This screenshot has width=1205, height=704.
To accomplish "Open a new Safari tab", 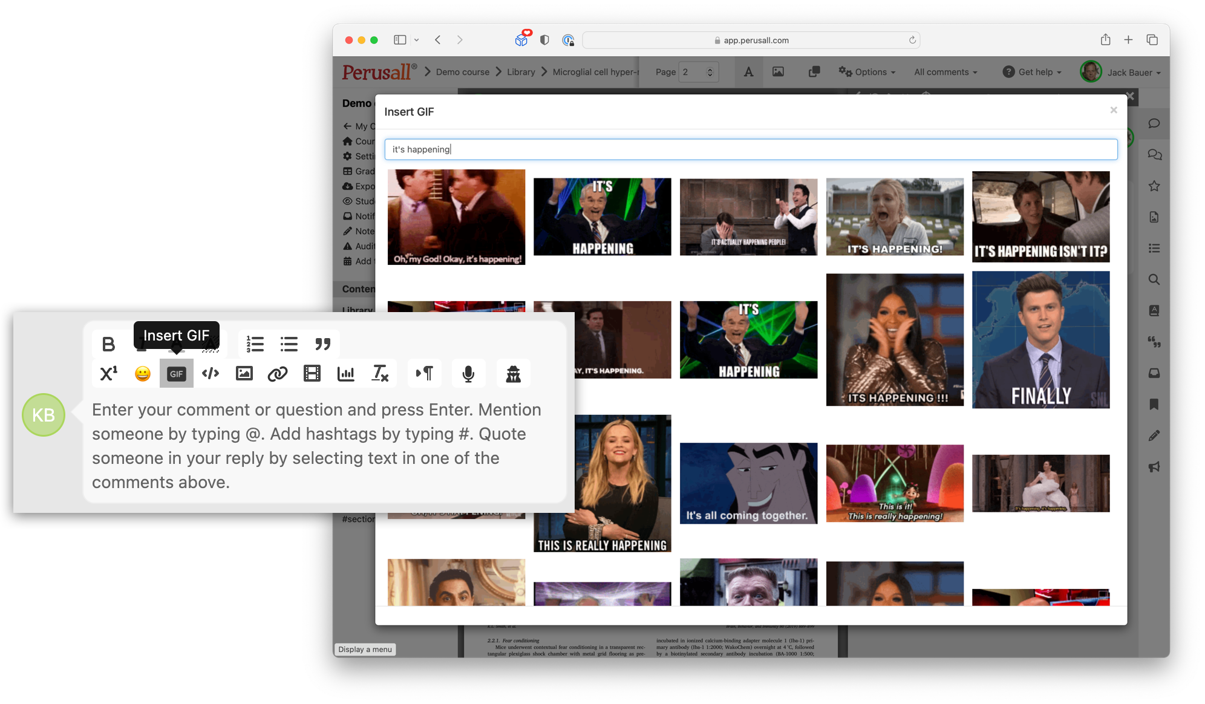I will click(x=1128, y=40).
